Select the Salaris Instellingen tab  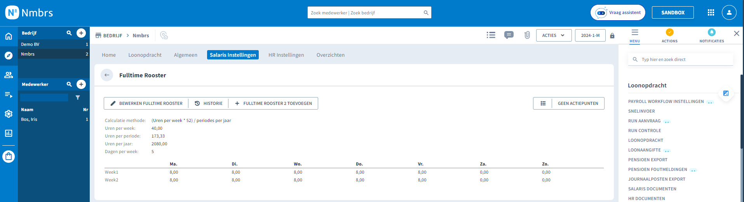coord(233,55)
